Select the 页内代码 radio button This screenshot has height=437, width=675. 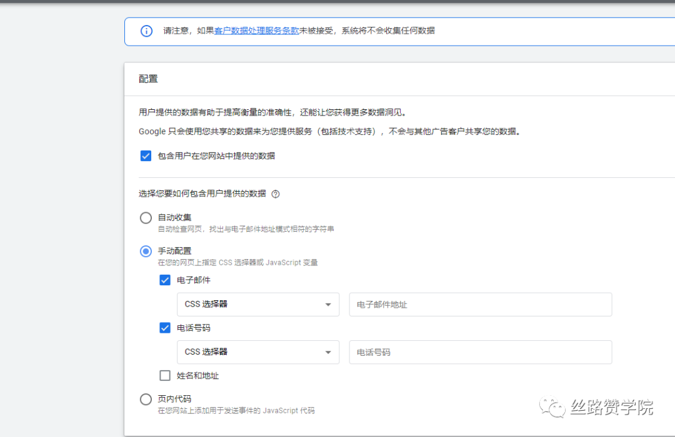(146, 399)
